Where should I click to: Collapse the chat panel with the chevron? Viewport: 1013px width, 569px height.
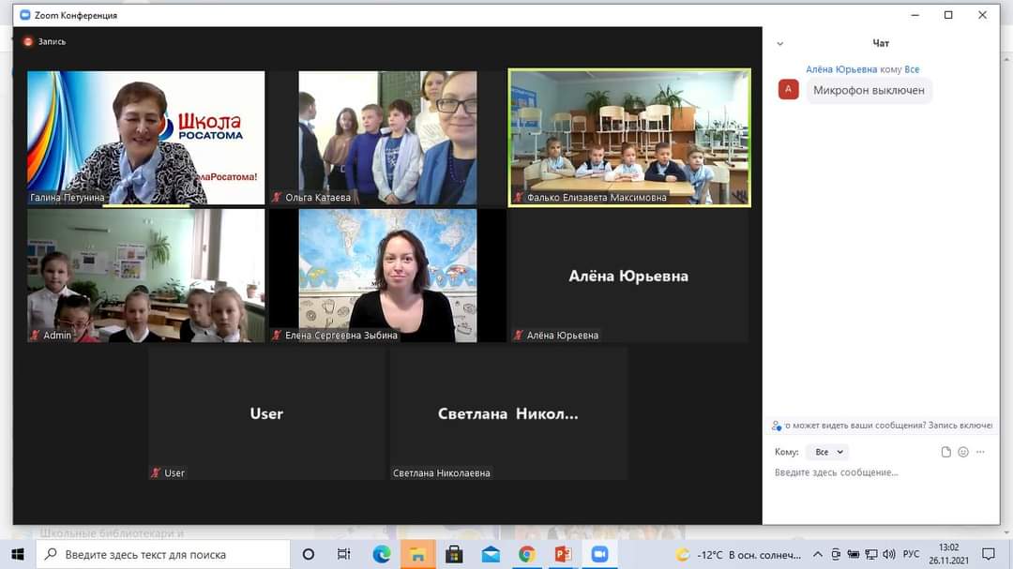(x=779, y=44)
